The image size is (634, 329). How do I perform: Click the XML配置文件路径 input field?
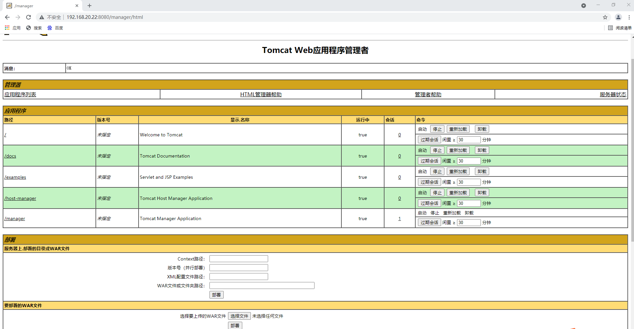(239, 277)
